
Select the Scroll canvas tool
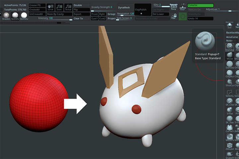(x=50, y=8)
